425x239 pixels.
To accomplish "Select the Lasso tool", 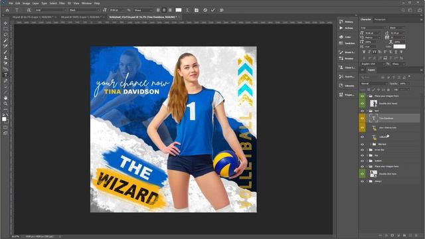I will click(x=5, y=35).
